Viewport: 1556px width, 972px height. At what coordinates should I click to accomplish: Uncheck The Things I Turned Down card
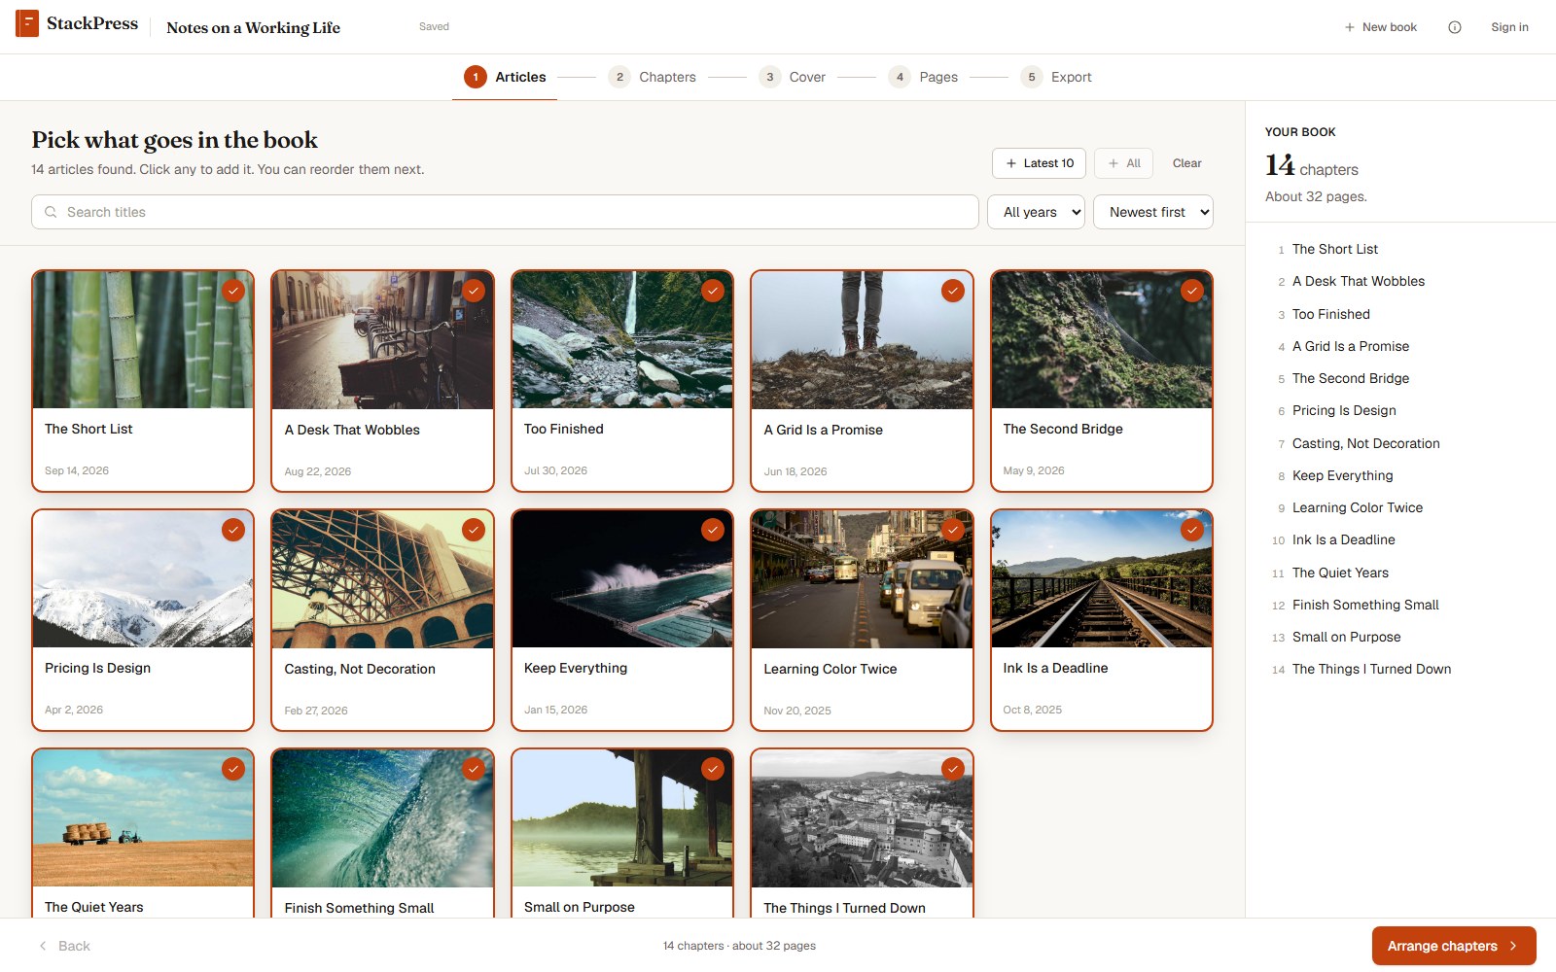click(x=953, y=769)
